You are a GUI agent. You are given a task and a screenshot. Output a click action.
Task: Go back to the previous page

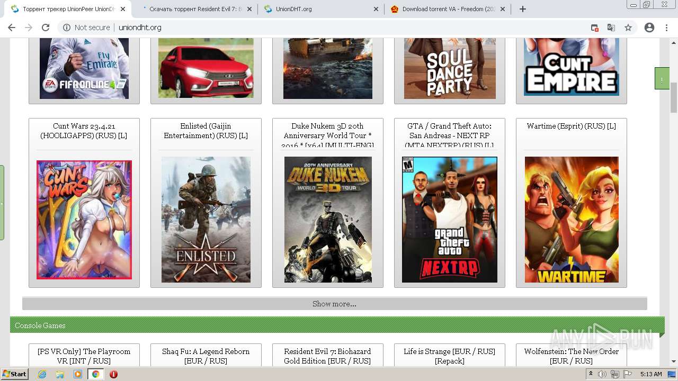[x=12, y=28]
